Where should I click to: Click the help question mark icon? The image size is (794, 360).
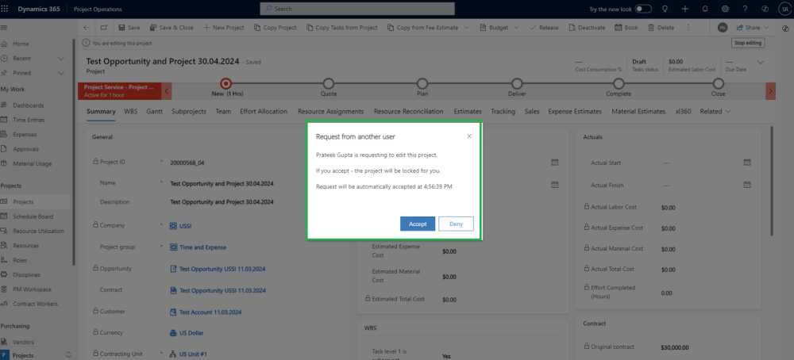point(745,9)
